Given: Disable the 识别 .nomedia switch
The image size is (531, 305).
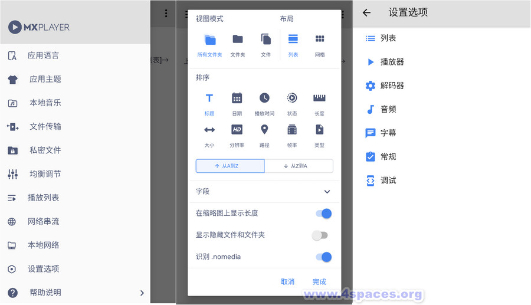Looking at the screenshot, I should point(322,257).
